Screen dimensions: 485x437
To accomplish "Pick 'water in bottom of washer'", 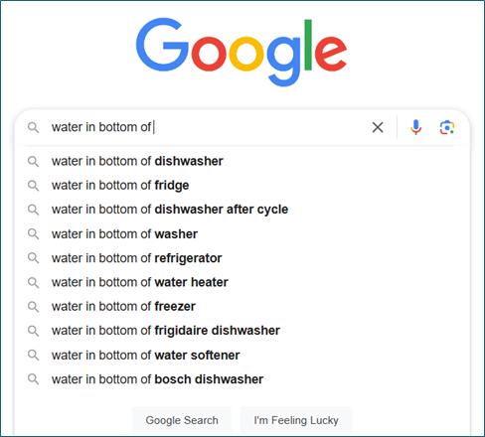I will 242,234.
